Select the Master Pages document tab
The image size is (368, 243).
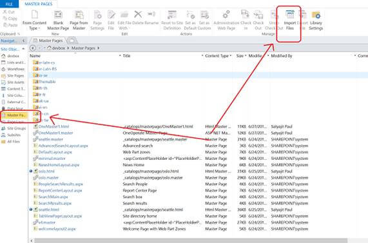point(48,41)
